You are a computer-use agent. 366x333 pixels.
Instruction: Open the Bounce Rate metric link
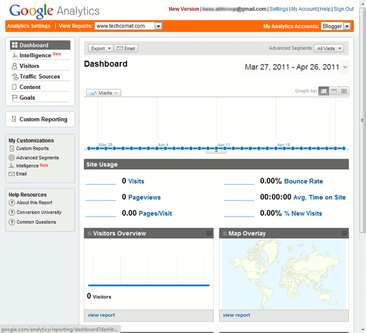click(x=304, y=181)
